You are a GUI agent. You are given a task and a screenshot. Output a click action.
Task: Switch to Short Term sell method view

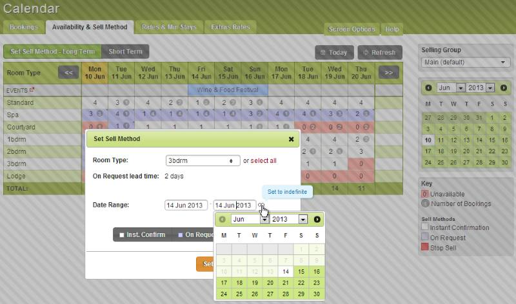pyautogui.click(x=125, y=52)
